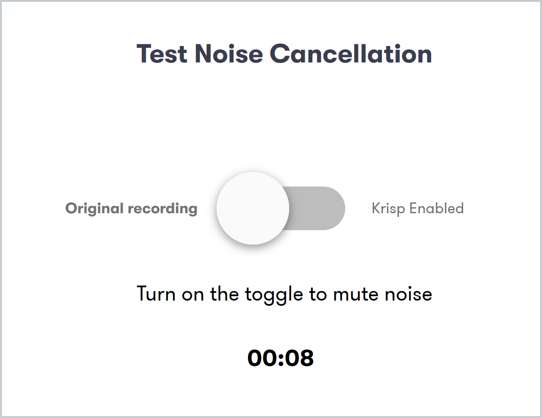Click "mute noise" in the instruction line

point(382,294)
